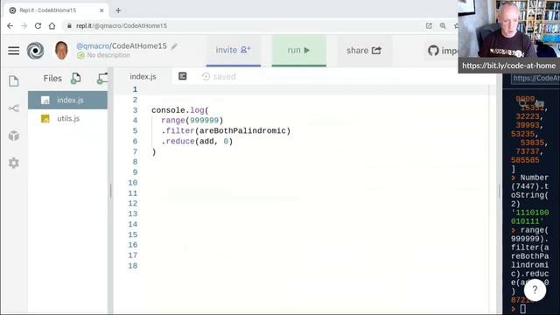Switch to the index.js editor tab
The height and width of the screenshot is (315, 560).
click(x=143, y=77)
